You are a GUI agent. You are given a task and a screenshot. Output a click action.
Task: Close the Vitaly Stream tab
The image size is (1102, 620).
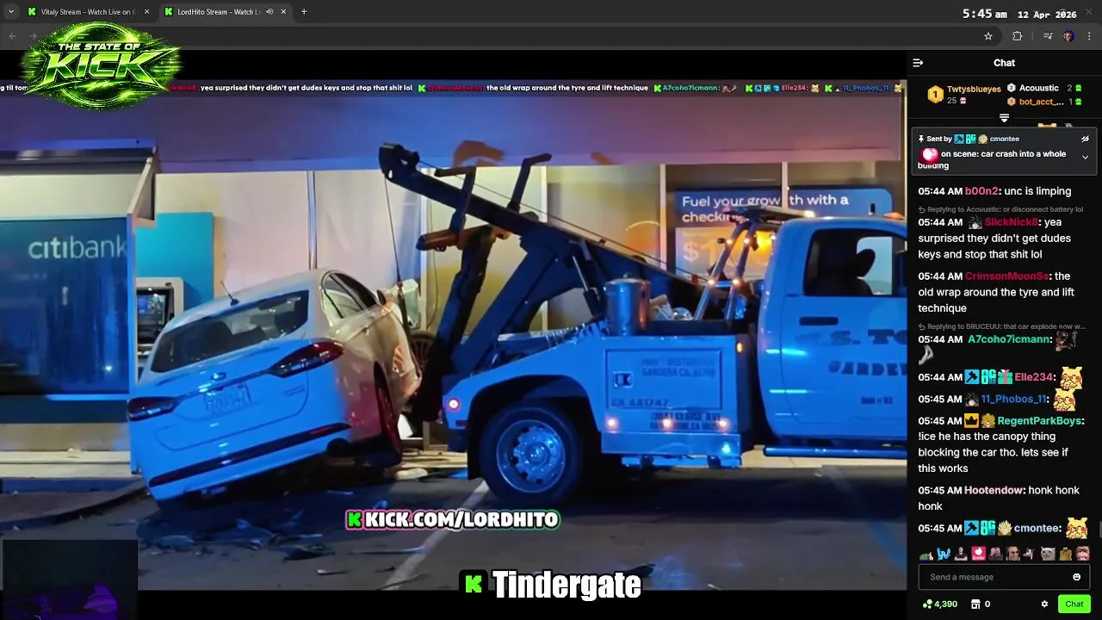click(146, 12)
